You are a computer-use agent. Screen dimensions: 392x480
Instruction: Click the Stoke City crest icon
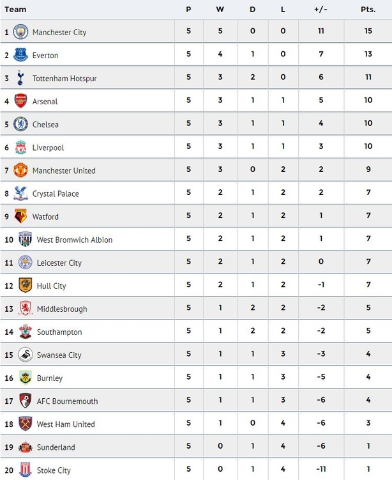(x=26, y=470)
